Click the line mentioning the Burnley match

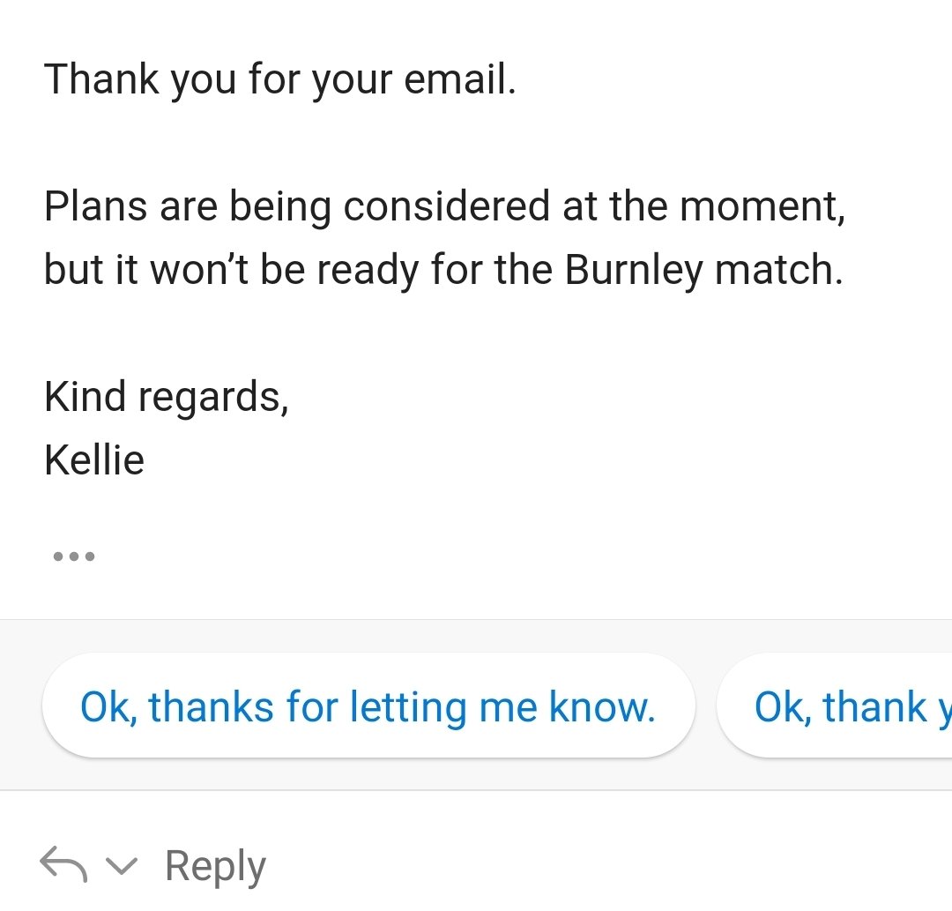click(x=443, y=271)
